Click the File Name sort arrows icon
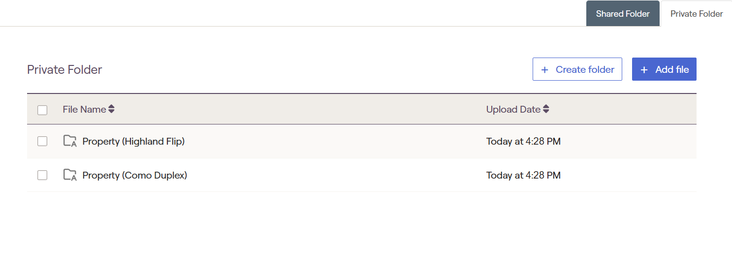Image resolution: width=732 pixels, height=275 pixels. 112,109
